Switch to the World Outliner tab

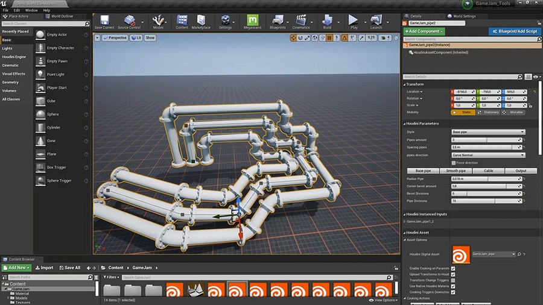pos(62,16)
